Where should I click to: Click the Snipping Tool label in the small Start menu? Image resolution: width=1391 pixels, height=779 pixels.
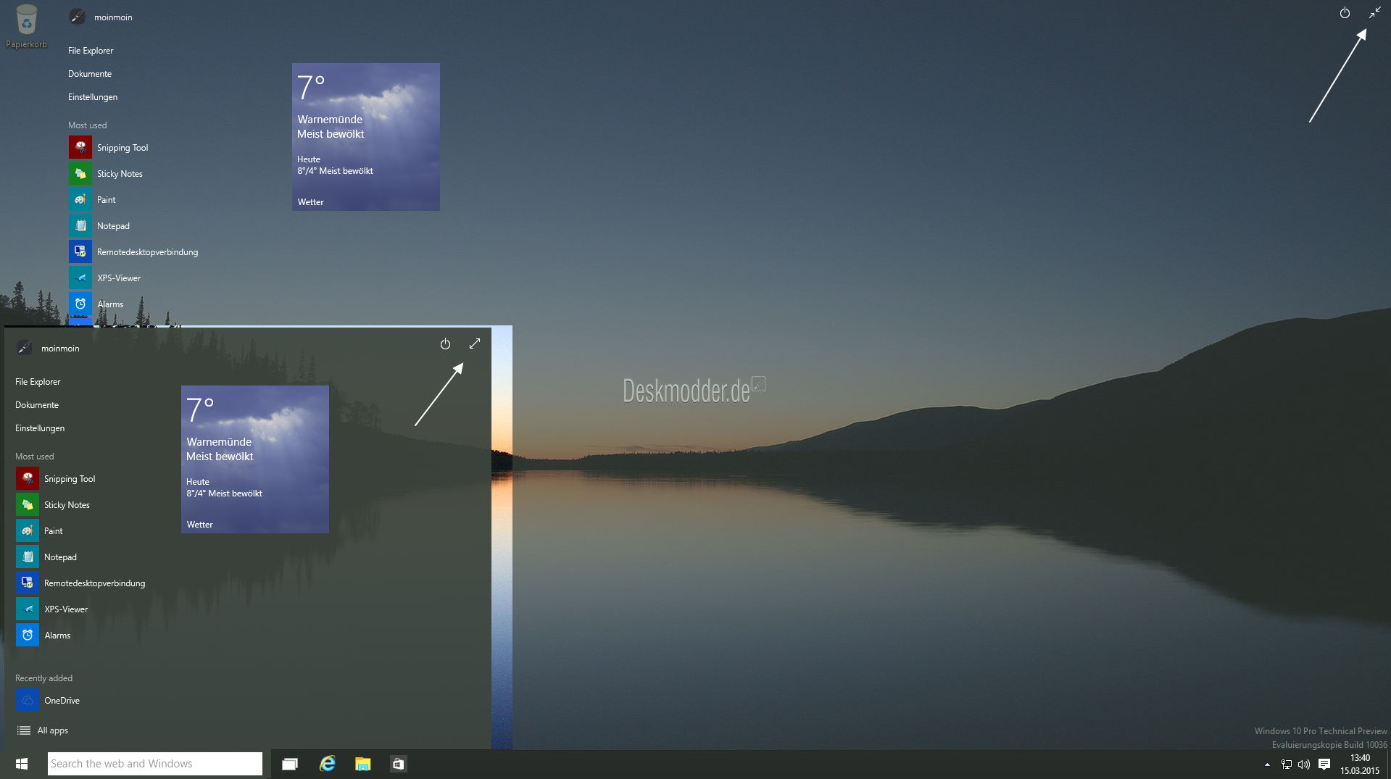[x=70, y=479]
